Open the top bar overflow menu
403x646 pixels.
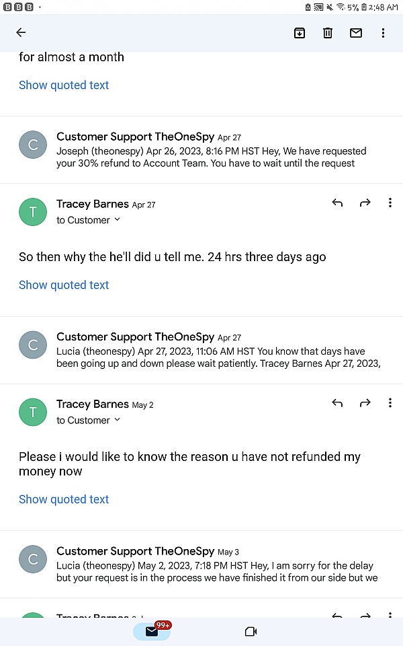click(384, 32)
